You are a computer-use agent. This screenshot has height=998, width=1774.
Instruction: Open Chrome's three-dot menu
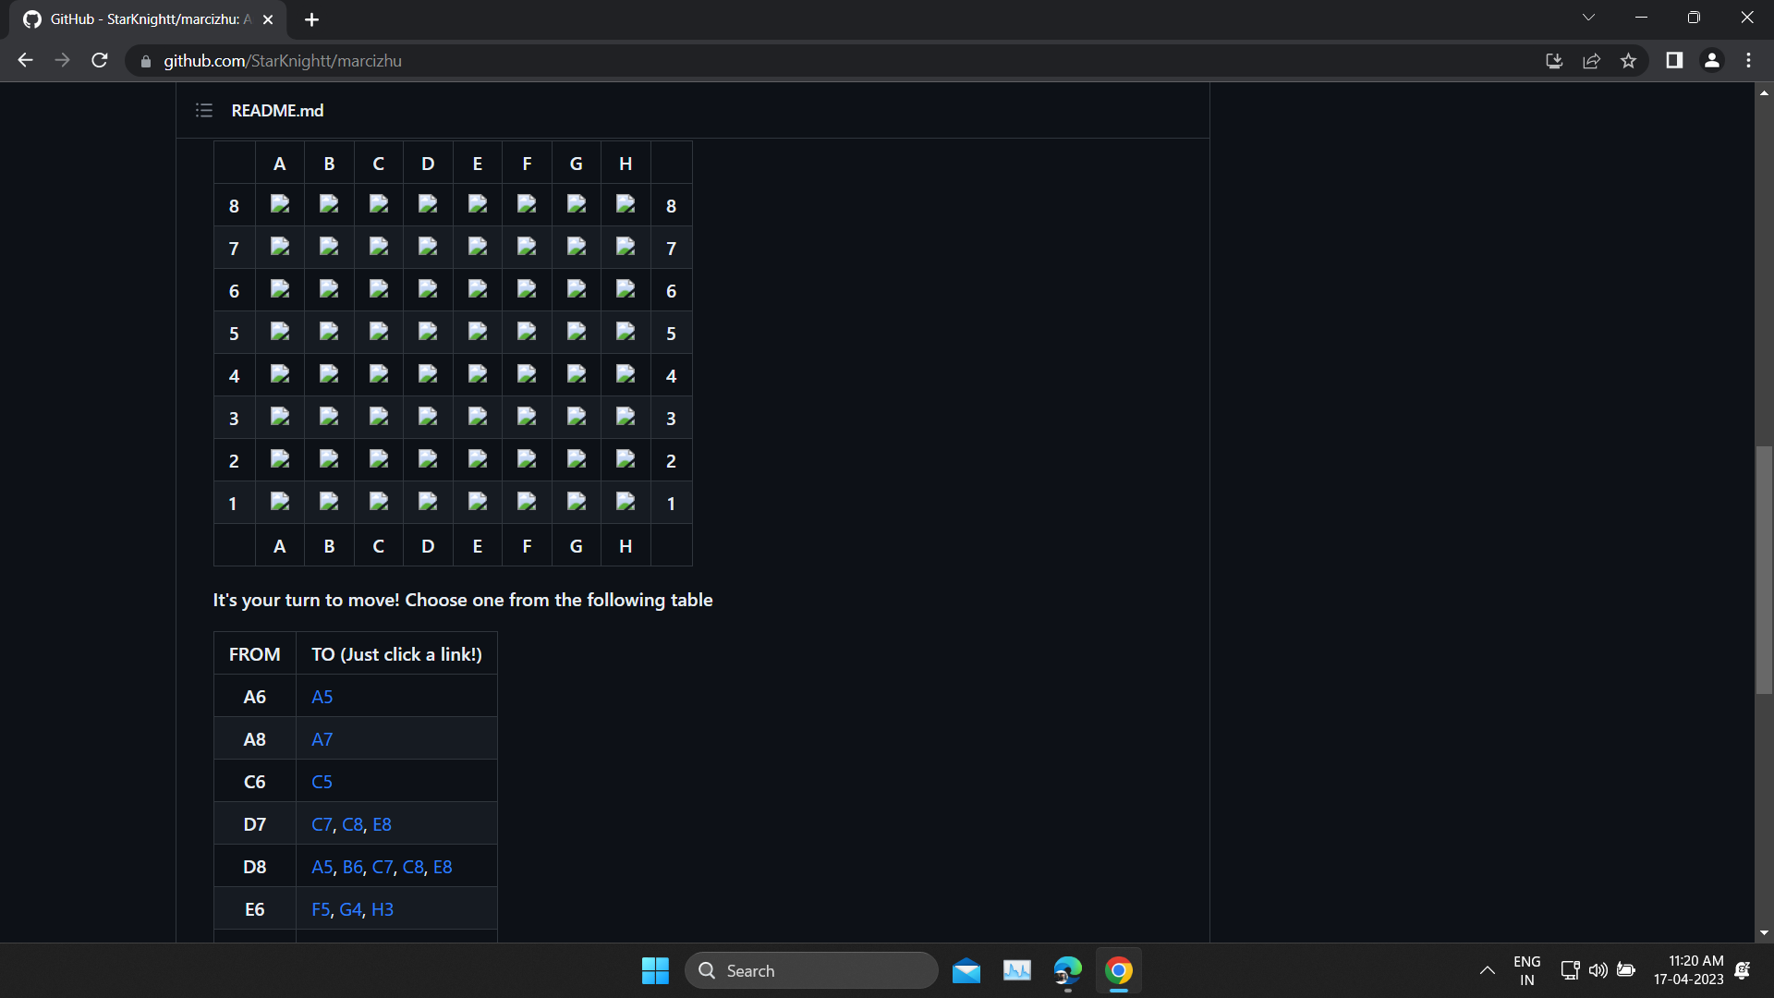(1749, 60)
